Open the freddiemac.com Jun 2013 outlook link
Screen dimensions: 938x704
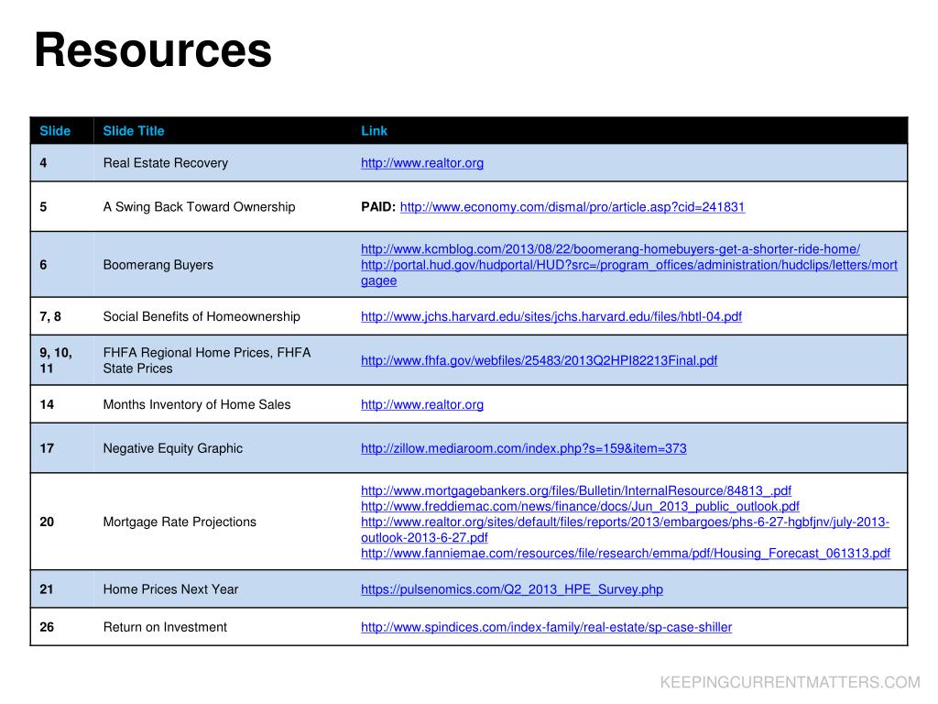(580, 506)
